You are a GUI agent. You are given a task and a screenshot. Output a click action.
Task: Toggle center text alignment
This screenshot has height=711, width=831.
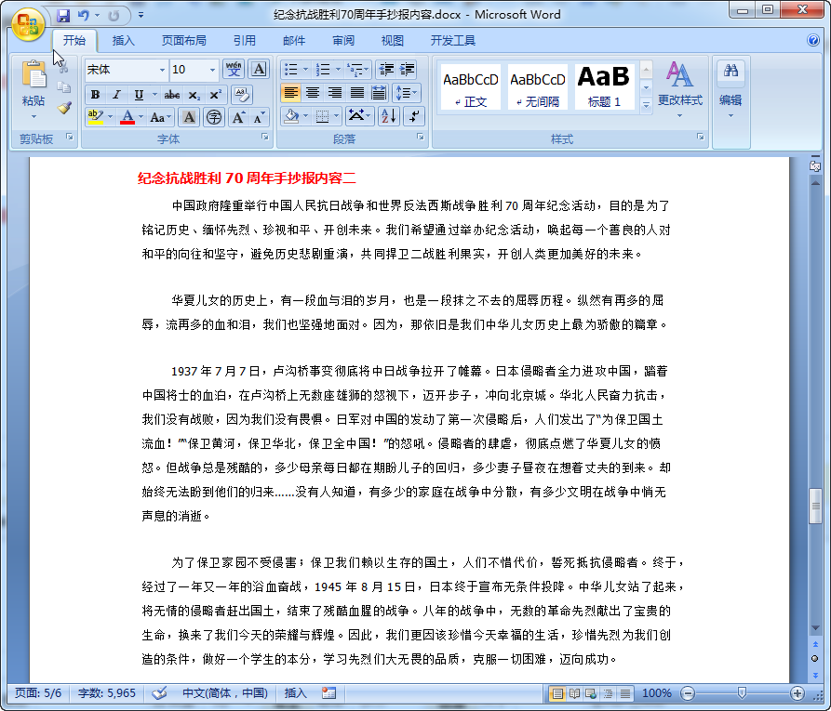[x=314, y=92]
